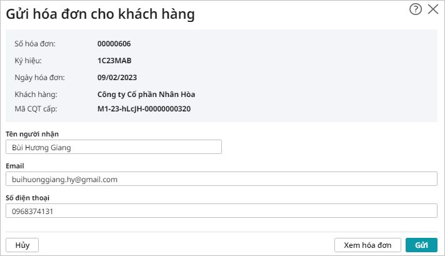This screenshot has width=445, height=256.
Task: Click customer name Công ty Cổ phần Nhân Hòa
Action: [x=146, y=95]
